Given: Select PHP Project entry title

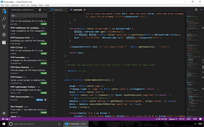Looking at the screenshot, I should click(16, 77).
